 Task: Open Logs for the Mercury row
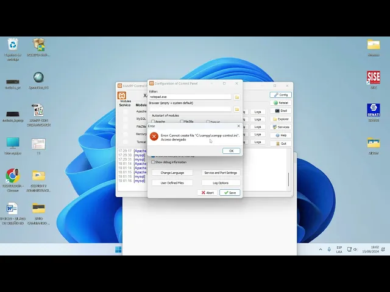coord(257,134)
